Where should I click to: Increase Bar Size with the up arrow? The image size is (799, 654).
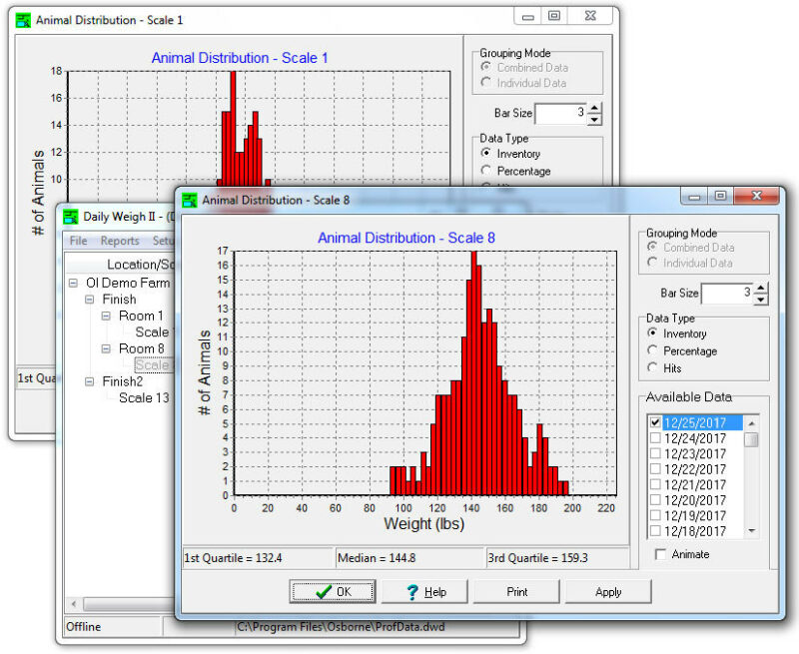point(760,289)
